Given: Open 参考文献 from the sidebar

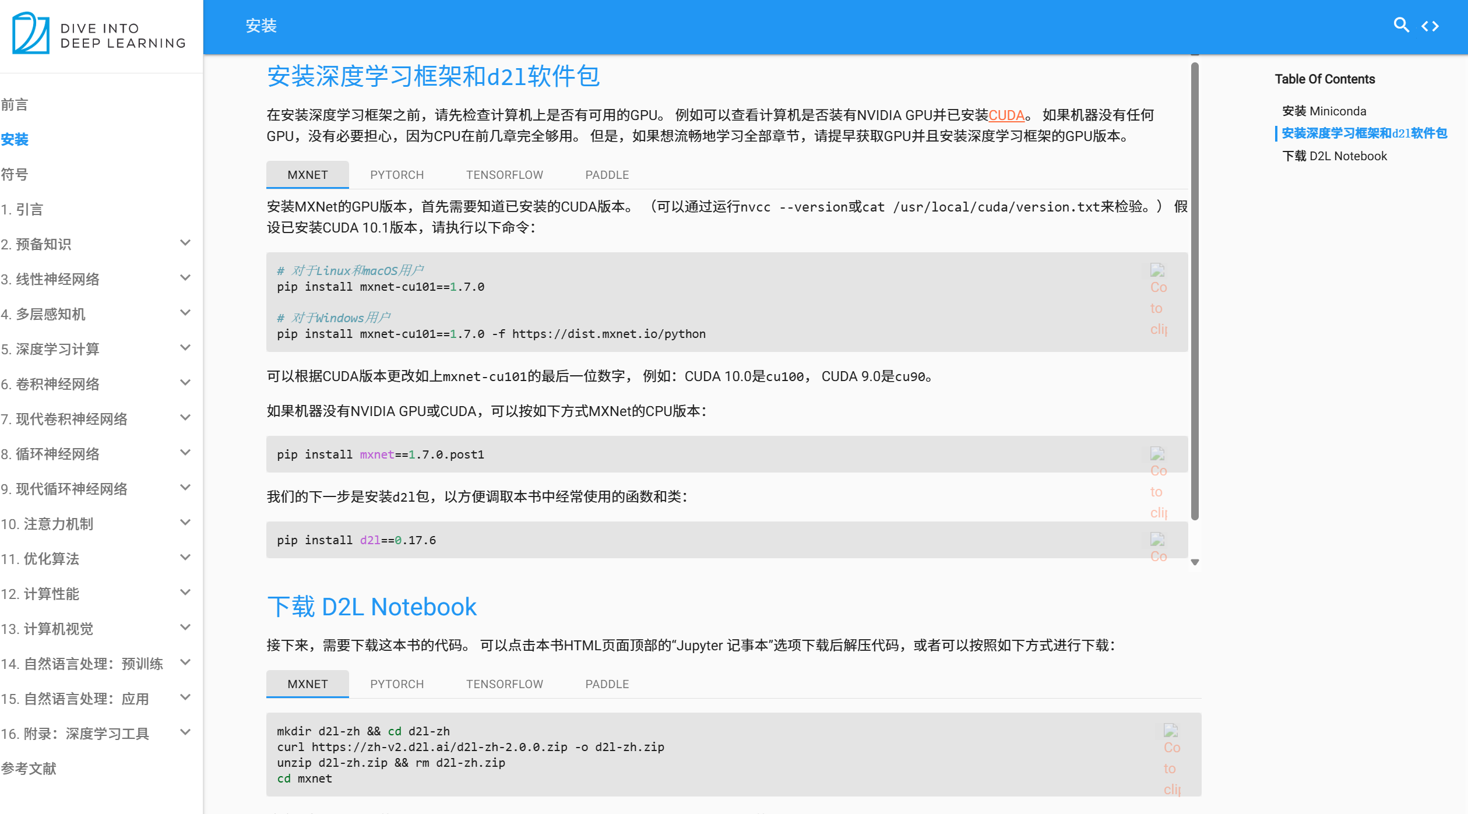Looking at the screenshot, I should coord(28,769).
